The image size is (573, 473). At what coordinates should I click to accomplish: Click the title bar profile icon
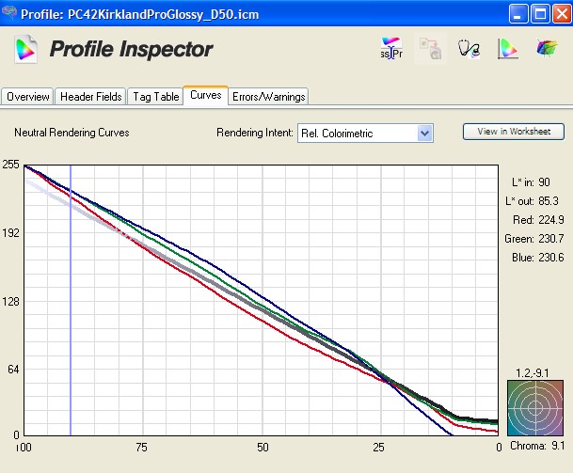pyautogui.click(x=11, y=15)
